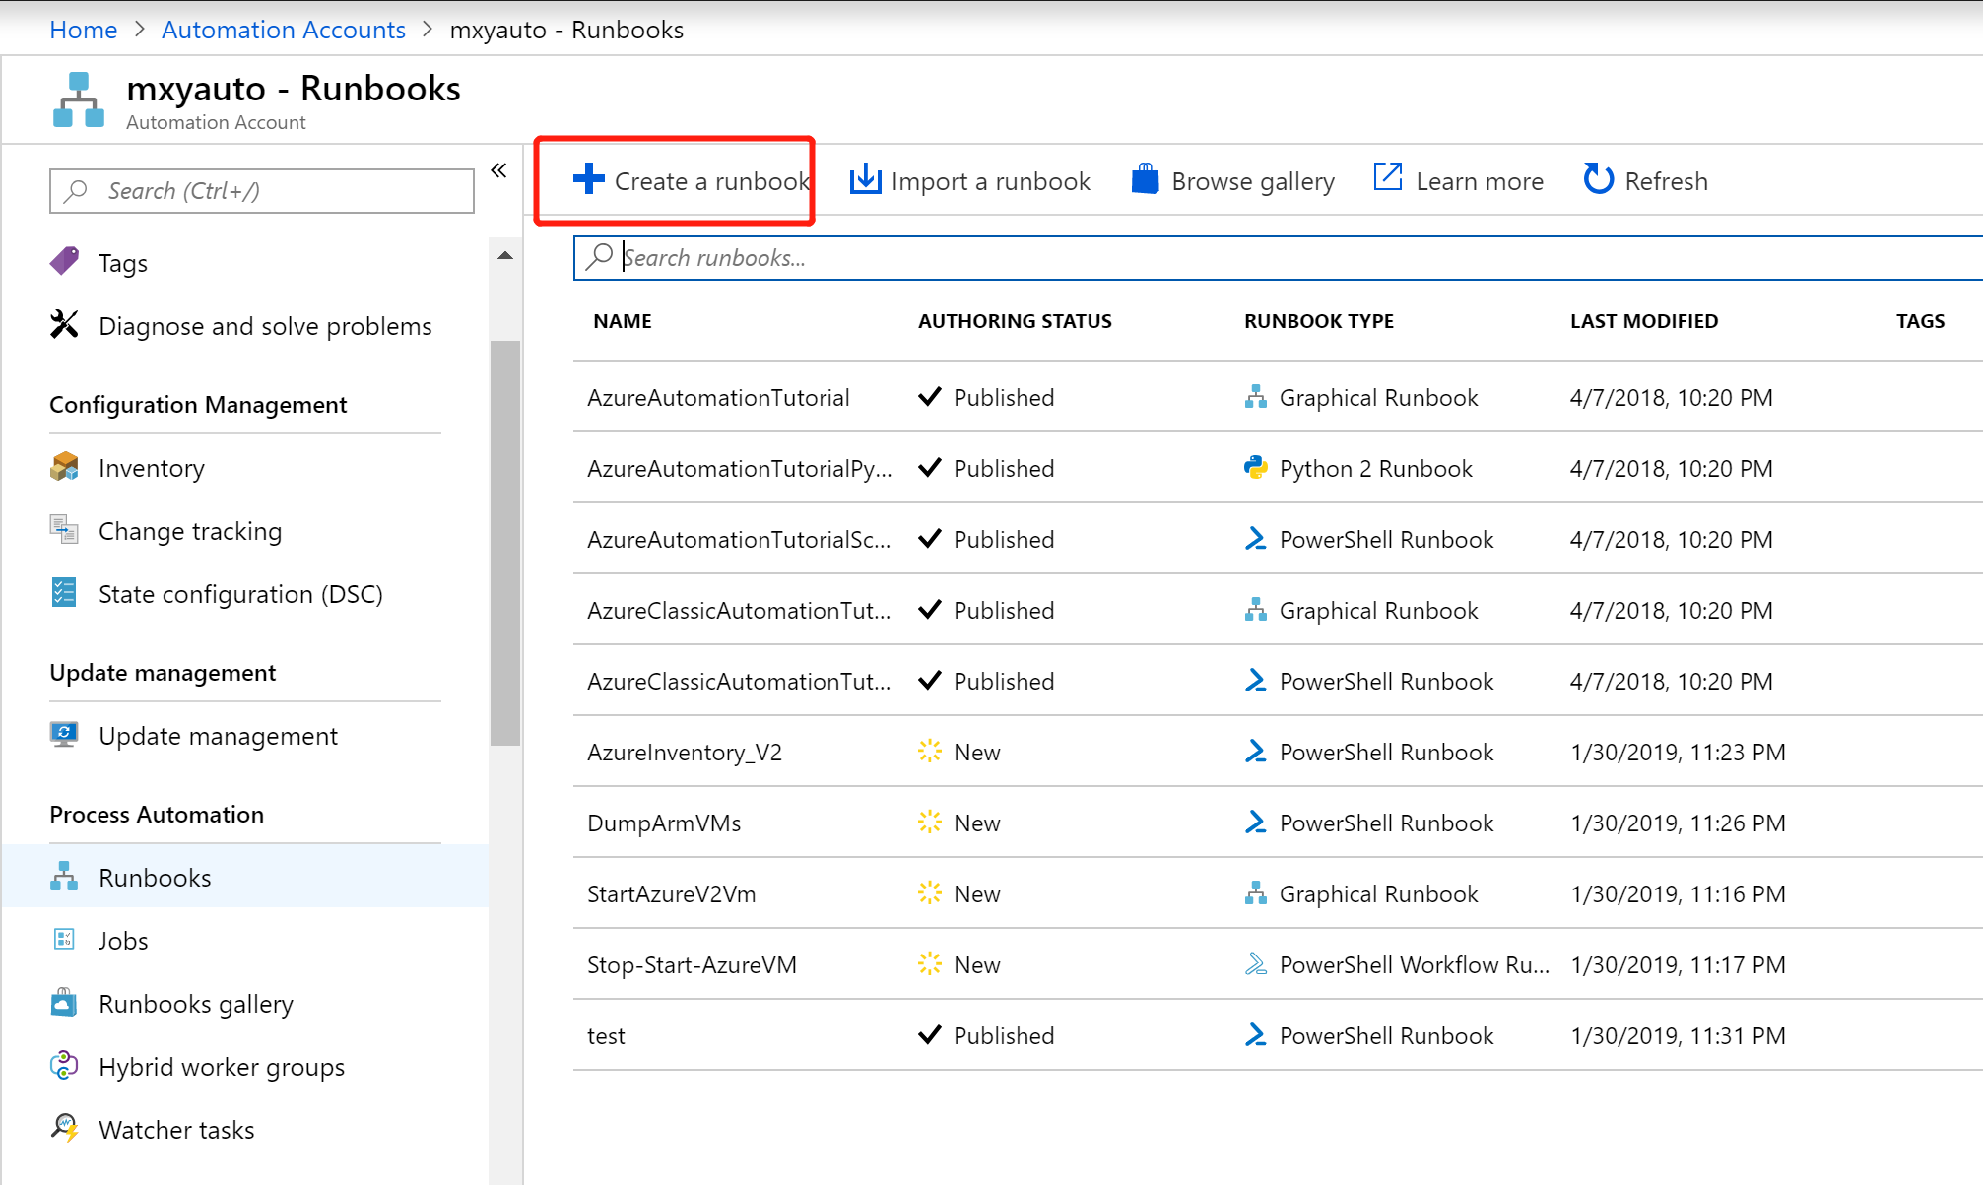This screenshot has height=1185, width=1983.
Task: Go to the Home breadcrumb link
Action: point(84,30)
